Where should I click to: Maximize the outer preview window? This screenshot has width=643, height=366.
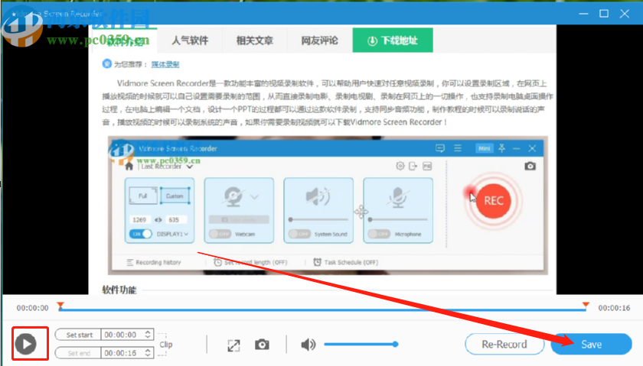coord(604,14)
